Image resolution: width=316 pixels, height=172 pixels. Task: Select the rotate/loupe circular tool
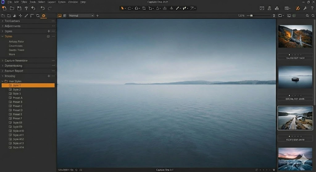point(137,8)
